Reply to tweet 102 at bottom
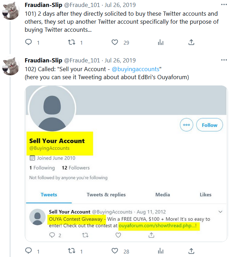The height and width of the screenshot is (257, 229). (29, 251)
